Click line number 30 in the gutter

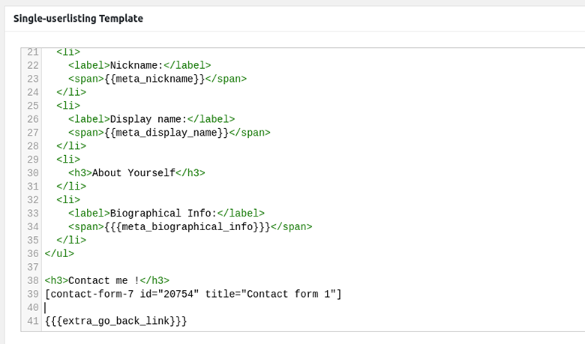33,173
